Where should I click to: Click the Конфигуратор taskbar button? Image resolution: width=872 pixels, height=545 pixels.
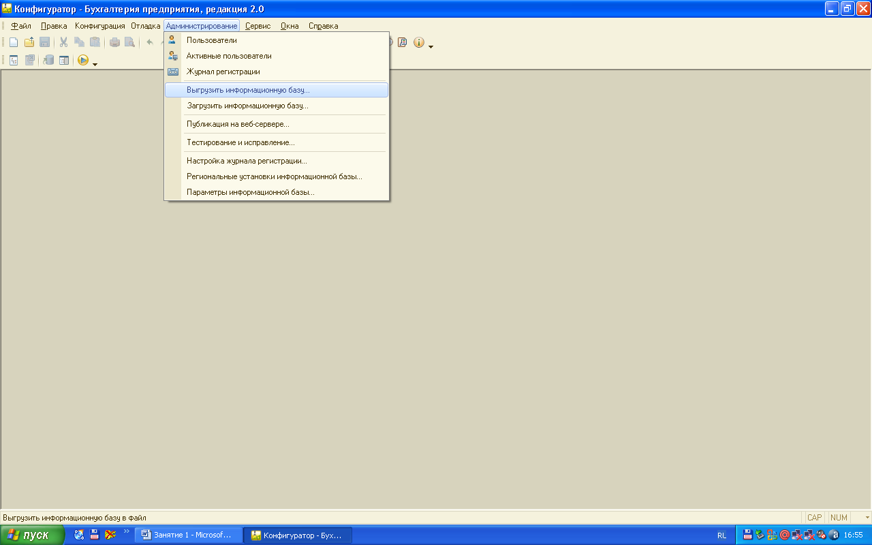[298, 535]
